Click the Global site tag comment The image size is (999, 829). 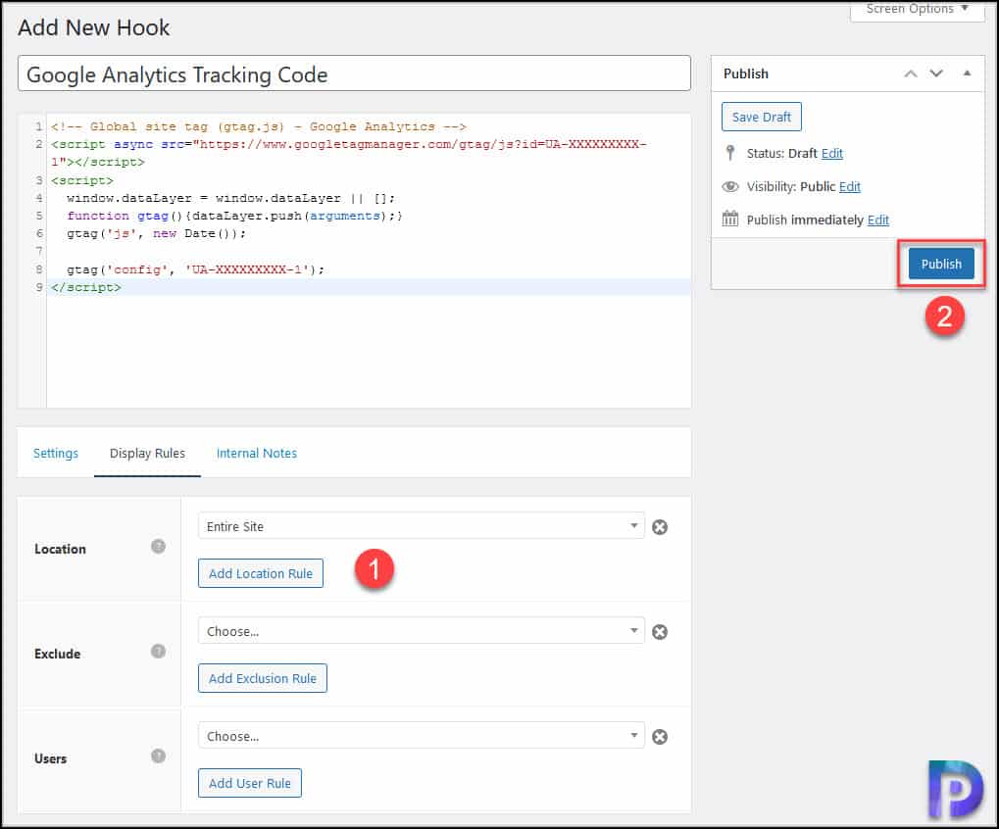(258, 126)
